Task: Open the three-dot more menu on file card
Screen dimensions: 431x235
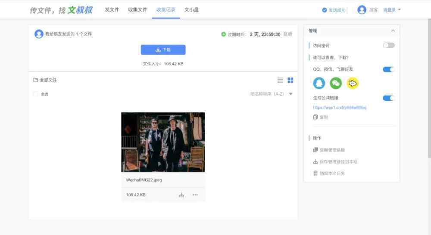Action: [195, 195]
